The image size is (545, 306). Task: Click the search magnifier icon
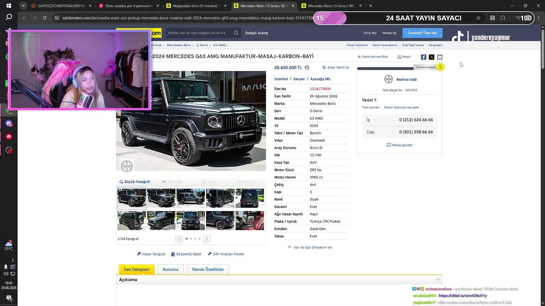(236, 33)
